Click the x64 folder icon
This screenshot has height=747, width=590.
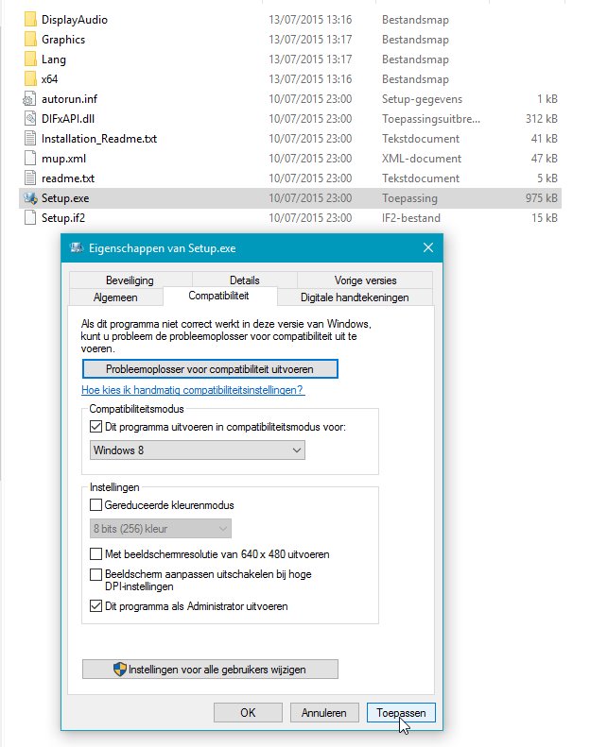tap(30, 79)
